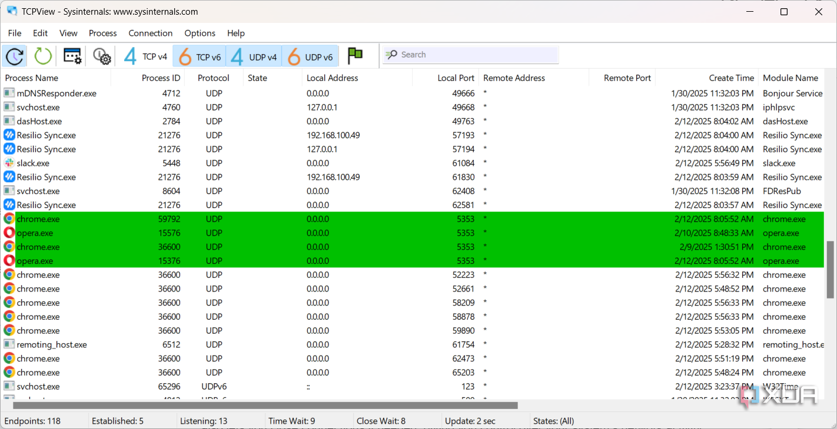Focus the Search input field
This screenshot has width=837, height=429.
(x=470, y=55)
